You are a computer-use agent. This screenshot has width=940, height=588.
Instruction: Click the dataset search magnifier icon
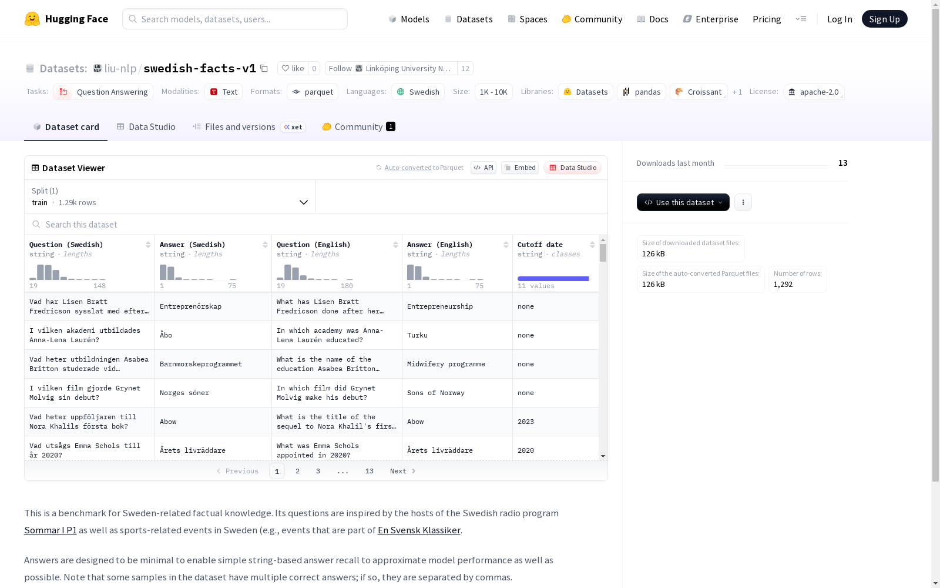(x=36, y=224)
